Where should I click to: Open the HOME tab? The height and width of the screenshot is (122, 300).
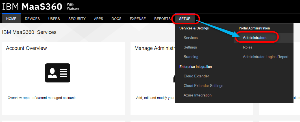pyautogui.click(x=11, y=19)
